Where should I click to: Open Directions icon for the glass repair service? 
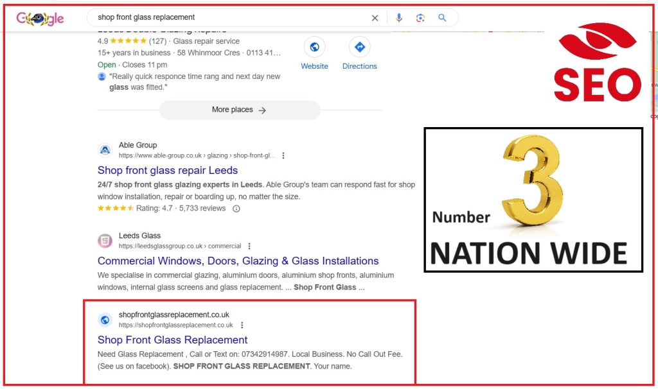coord(359,47)
